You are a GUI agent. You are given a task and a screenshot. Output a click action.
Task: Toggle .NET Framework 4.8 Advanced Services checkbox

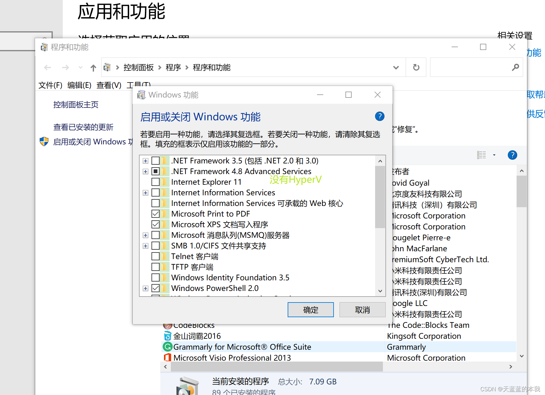point(156,171)
